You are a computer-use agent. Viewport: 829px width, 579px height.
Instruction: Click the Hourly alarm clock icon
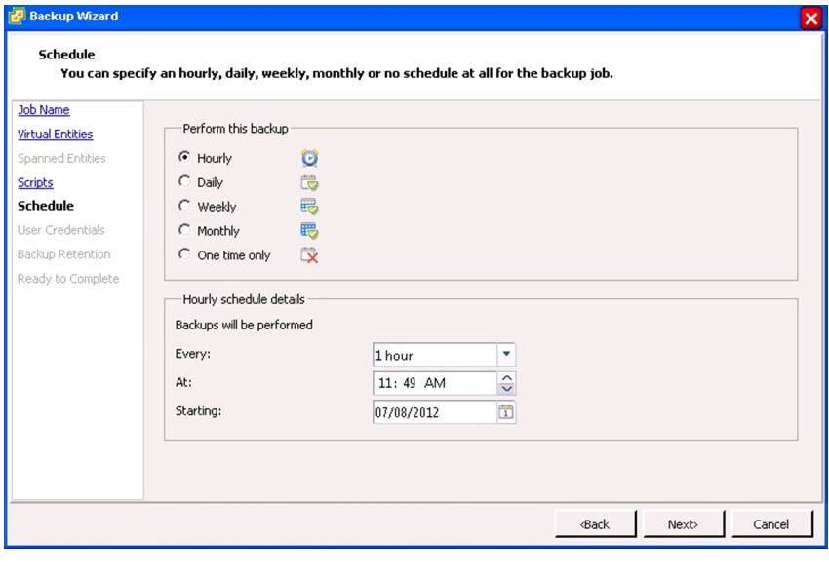pos(309,158)
